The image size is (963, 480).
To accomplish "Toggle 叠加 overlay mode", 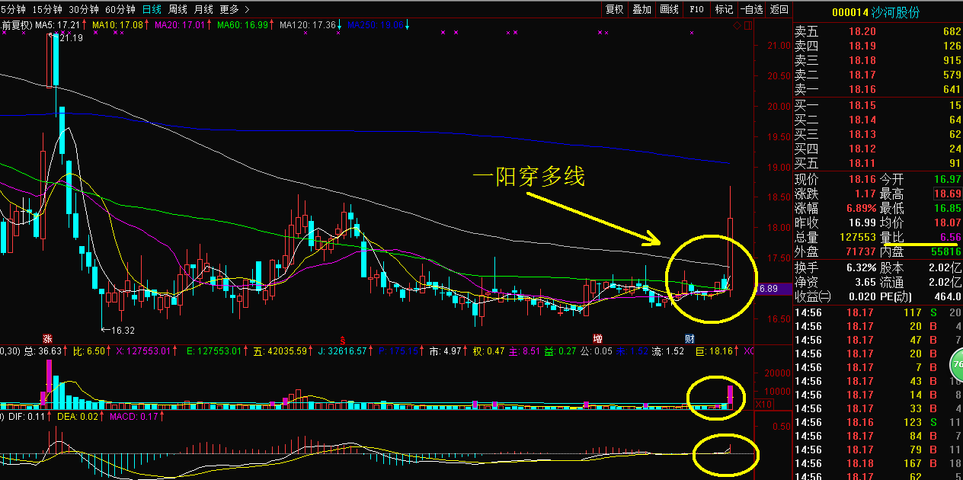I will 641,9.
